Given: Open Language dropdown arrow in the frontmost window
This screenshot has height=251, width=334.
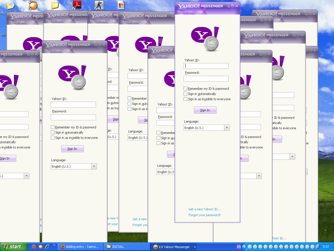Looking at the screenshot, I should (227, 128).
